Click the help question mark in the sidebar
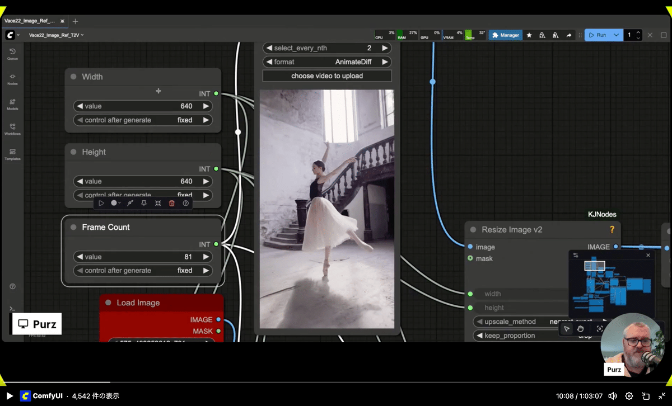The width and height of the screenshot is (672, 406). [12, 286]
